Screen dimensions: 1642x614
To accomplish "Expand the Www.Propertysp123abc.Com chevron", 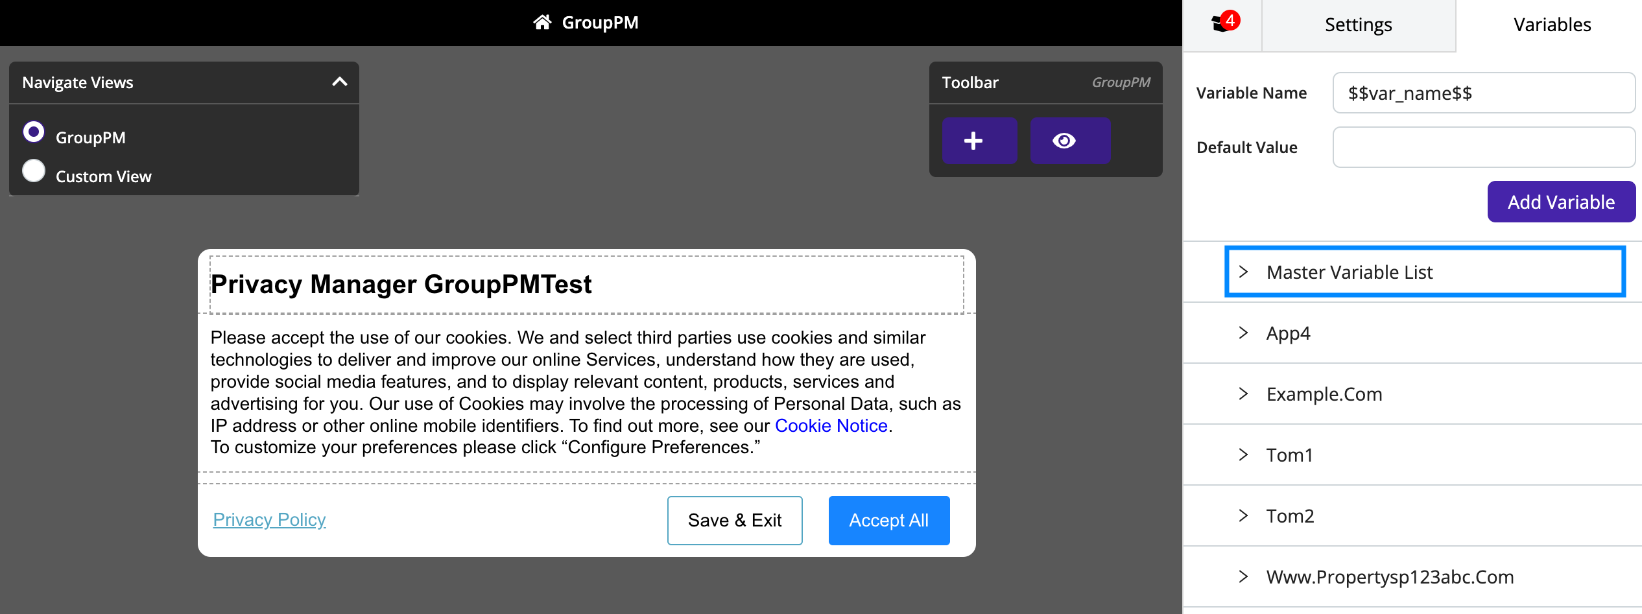I will [x=1243, y=576].
